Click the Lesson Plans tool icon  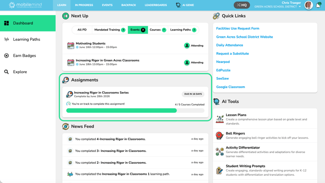220,119
